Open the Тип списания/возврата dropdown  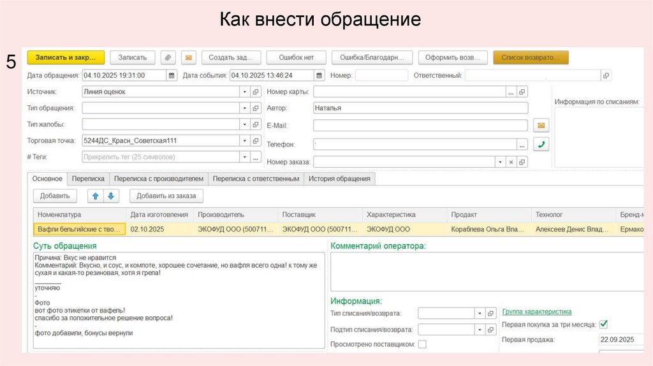point(479,313)
